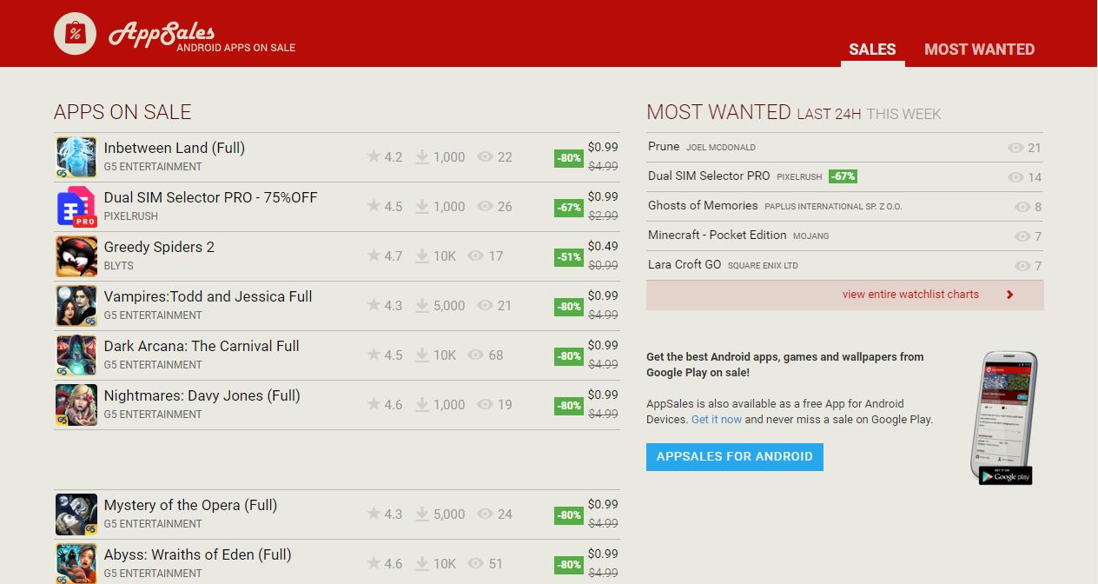Open the AppSales logo text link
The image size is (1098, 584).
coord(162,33)
